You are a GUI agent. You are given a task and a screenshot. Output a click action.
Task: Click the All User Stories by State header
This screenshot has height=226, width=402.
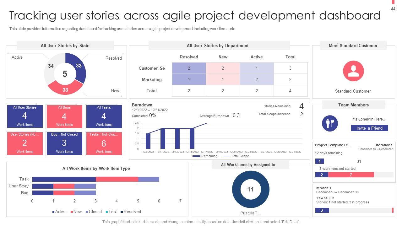click(65, 46)
